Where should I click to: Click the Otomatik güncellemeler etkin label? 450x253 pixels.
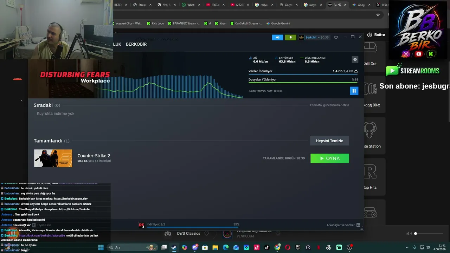pos(329,105)
